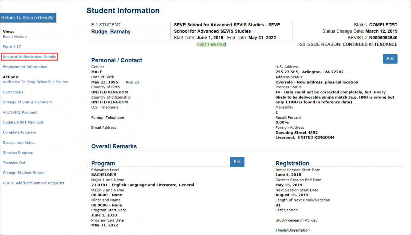Click the Student Information heading
Image resolution: width=411 pixels, height=235 pixels.
click(x=123, y=11)
